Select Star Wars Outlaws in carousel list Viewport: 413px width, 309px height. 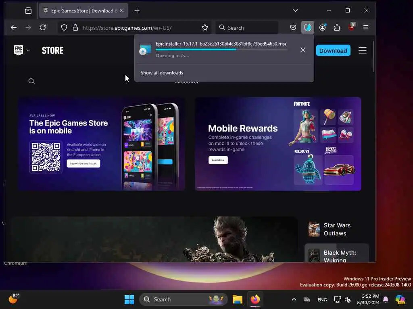[337, 229]
